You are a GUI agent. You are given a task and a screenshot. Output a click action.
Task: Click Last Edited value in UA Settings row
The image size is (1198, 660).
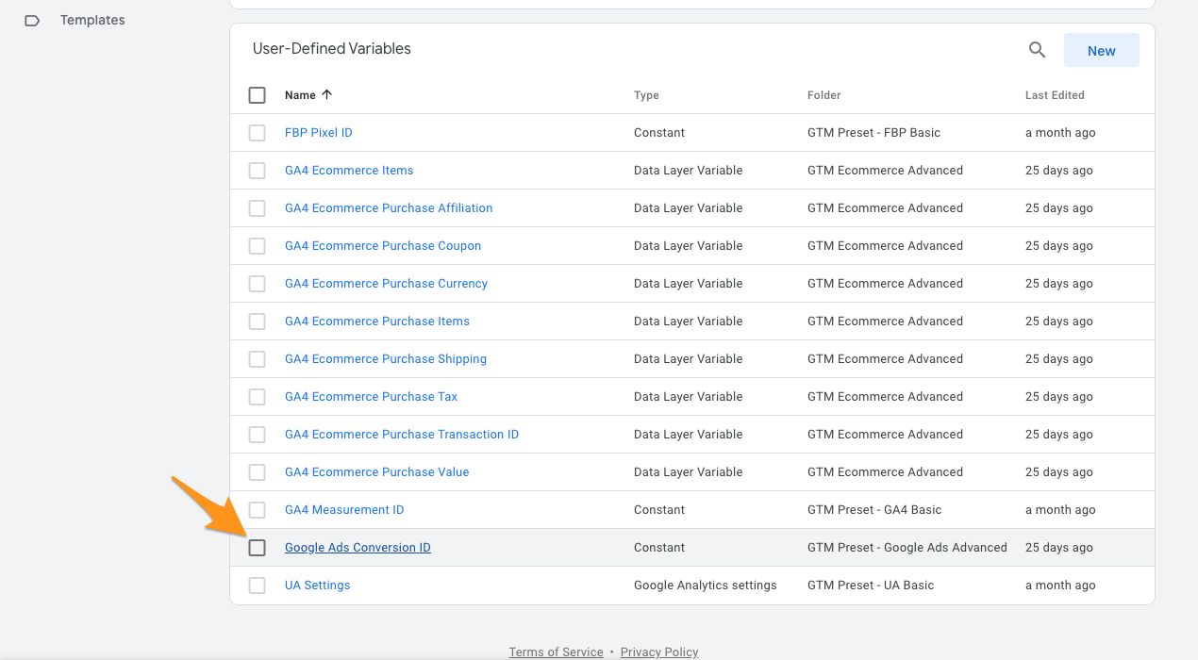click(1060, 586)
